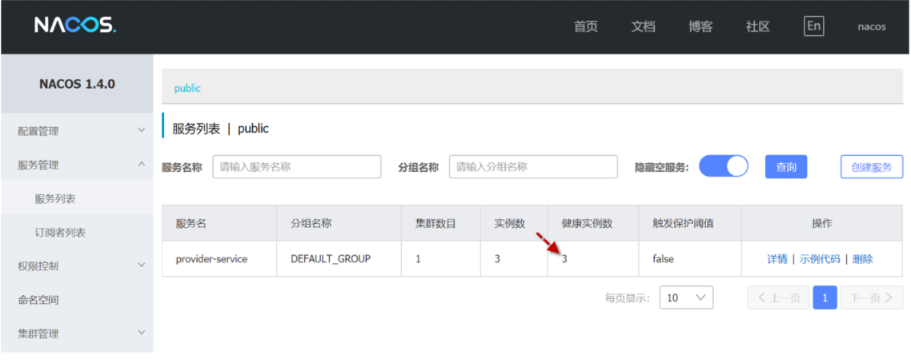911x363 pixels.
Task: Open the 社区 nav item
Action: [x=758, y=26]
